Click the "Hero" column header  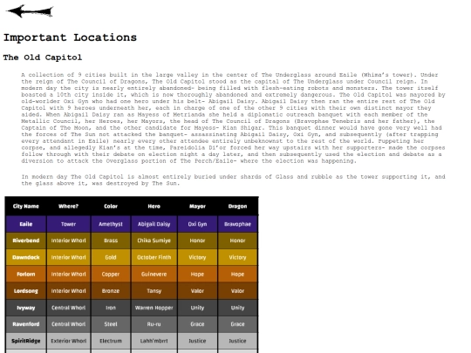pyautogui.click(x=154, y=207)
